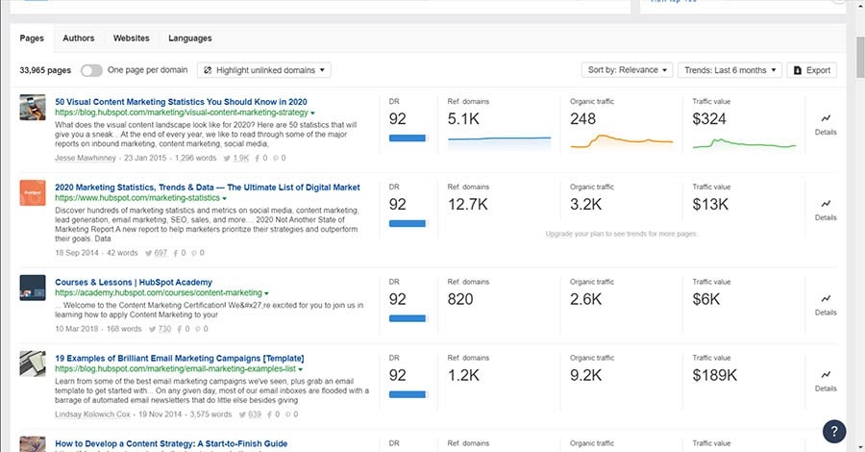Click the help question mark button

pyautogui.click(x=835, y=431)
